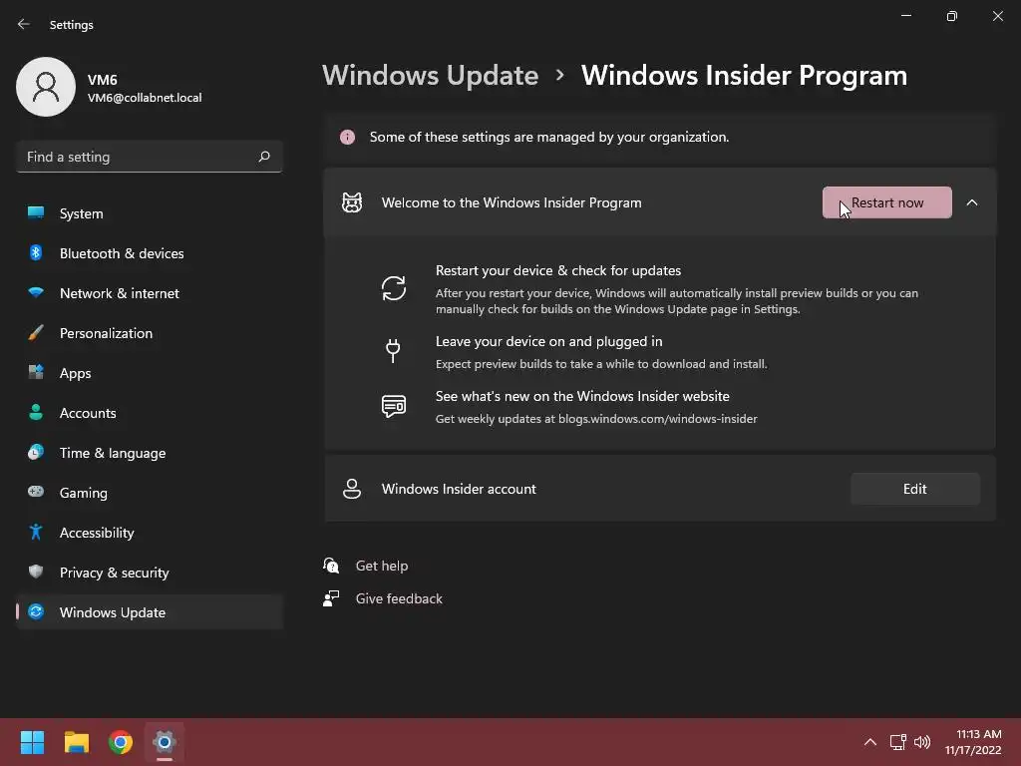Click the Personalization paintbrush icon

tap(36, 333)
